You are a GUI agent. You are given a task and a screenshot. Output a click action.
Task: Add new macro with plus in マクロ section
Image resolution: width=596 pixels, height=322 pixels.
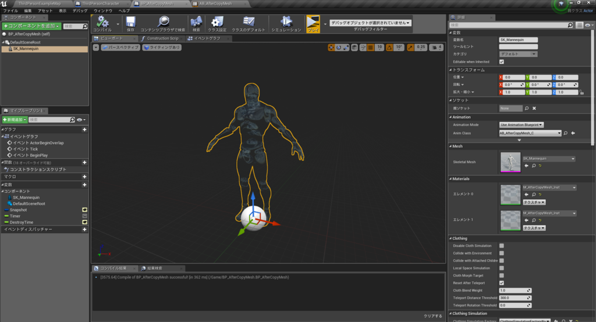click(x=84, y=177)
